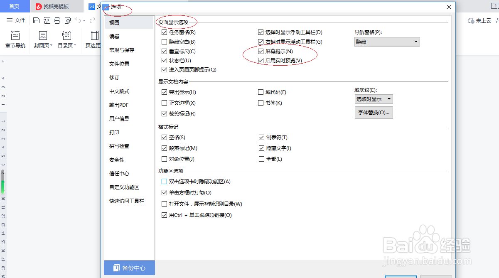Click the Save icon in quick access toolbar
This screenshot has height=278, width=499.
[x=36, y=20]
